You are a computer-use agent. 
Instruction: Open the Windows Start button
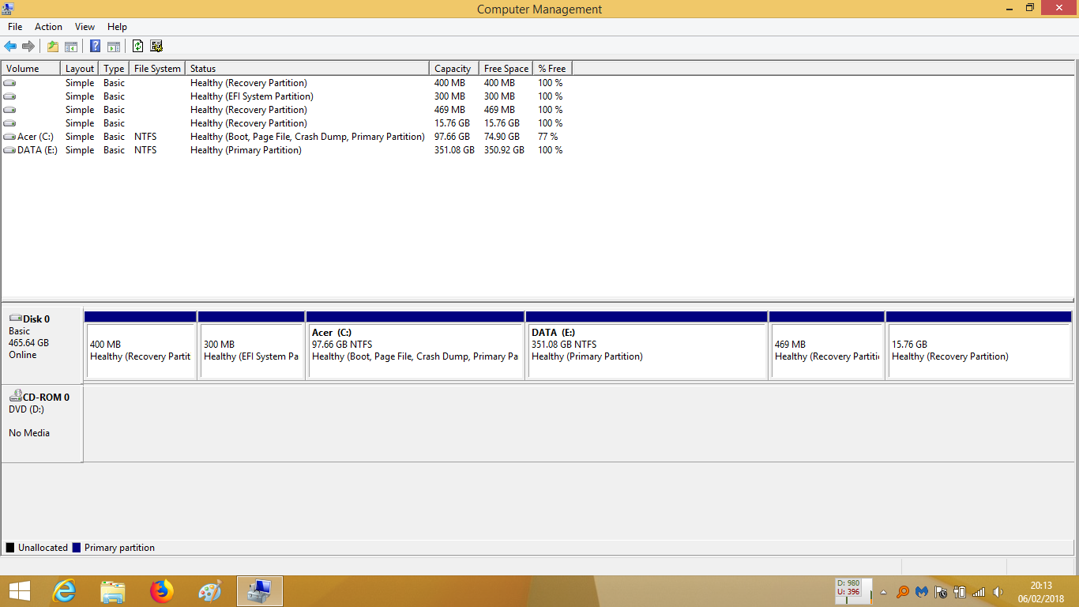[19, 590]
